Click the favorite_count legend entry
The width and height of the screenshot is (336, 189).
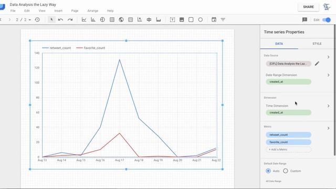[x=91, y=48]
